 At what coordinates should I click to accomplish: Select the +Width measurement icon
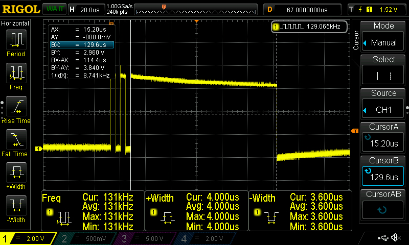[x=15, y=172]
